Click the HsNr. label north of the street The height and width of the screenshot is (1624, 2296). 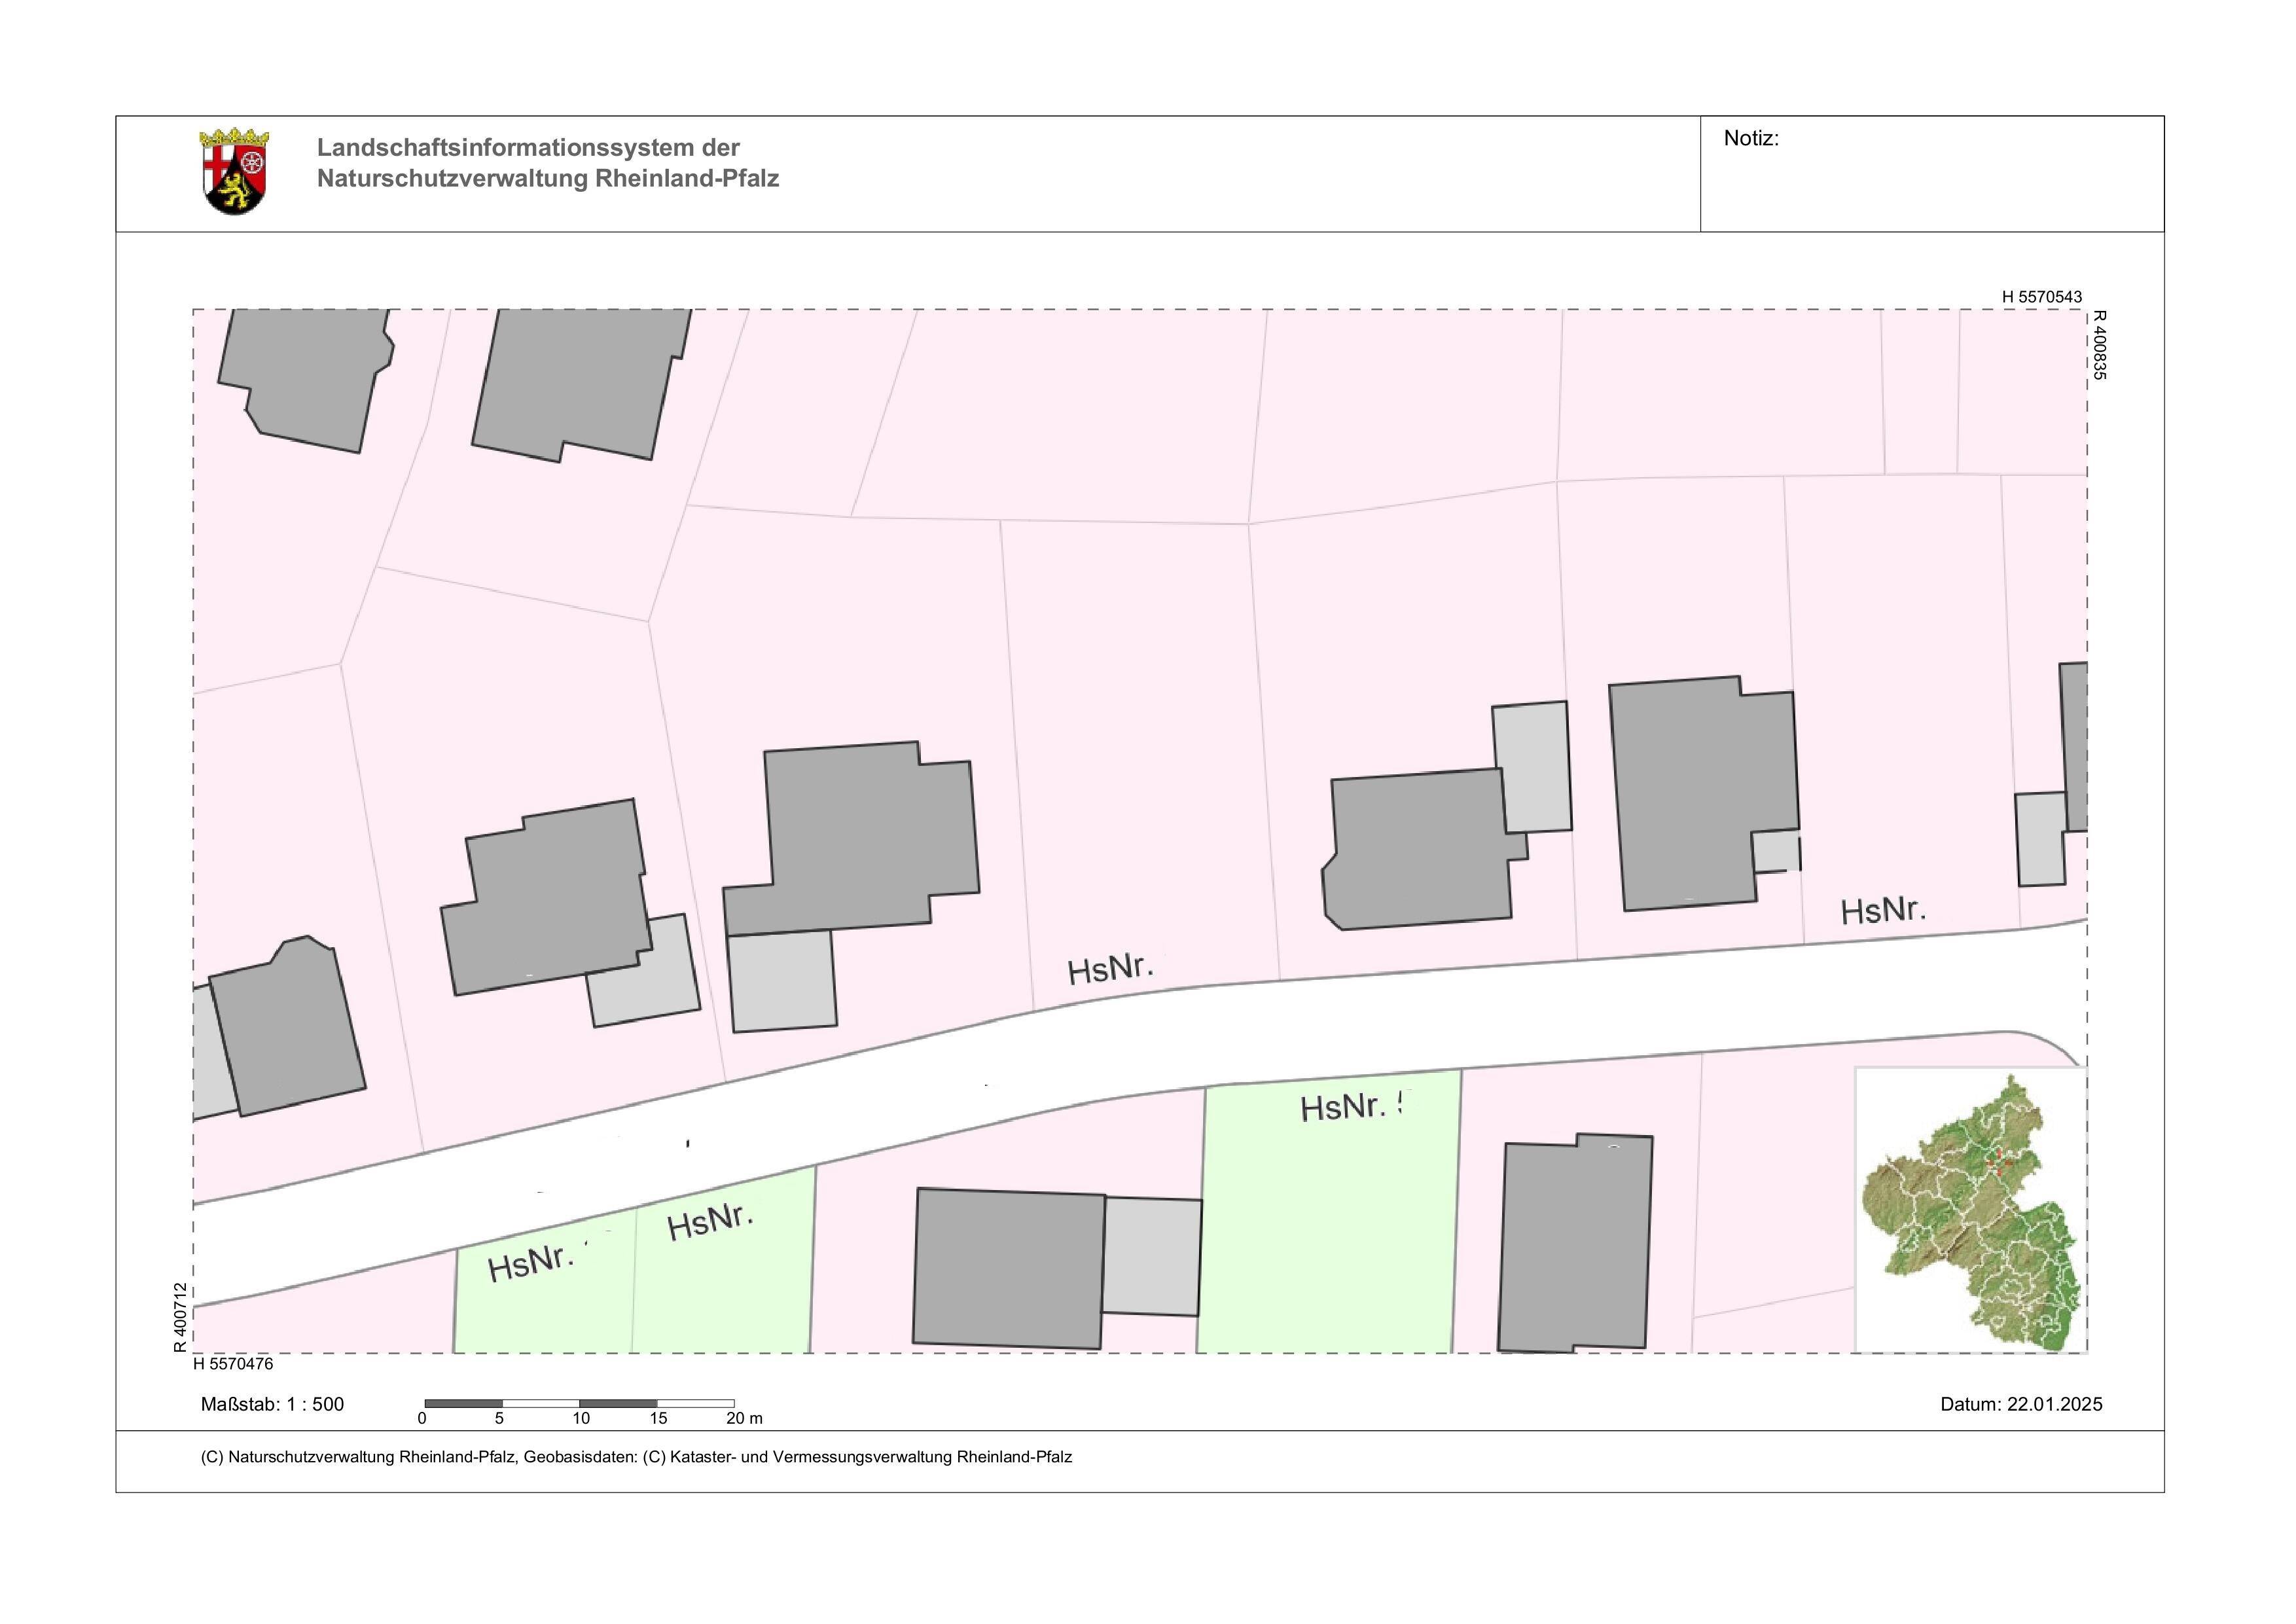tap(1110, 969)
